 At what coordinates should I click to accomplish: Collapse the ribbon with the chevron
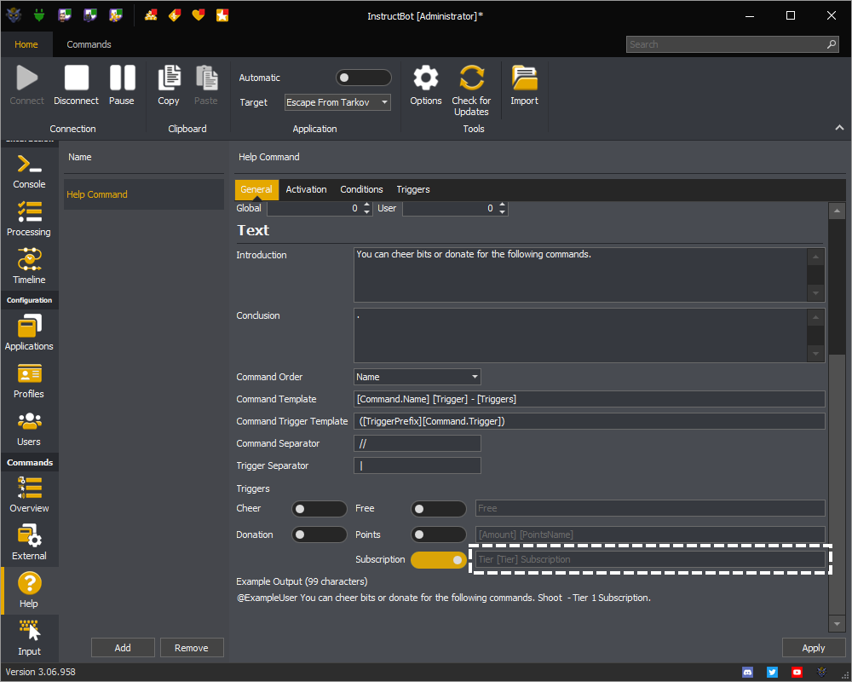point(839,128)
